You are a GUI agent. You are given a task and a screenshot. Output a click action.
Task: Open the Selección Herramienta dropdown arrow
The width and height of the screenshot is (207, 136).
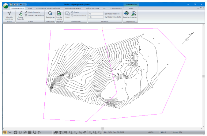[x=14, y=19]
